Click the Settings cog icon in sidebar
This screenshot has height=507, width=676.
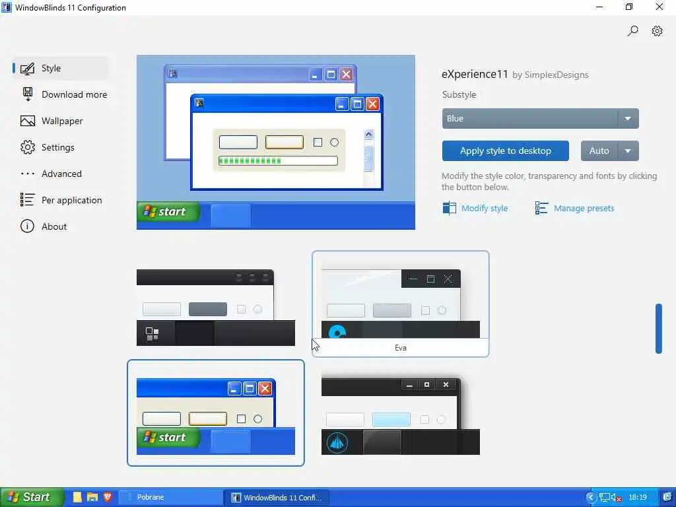pyautogui.click(x=28, y=147)
